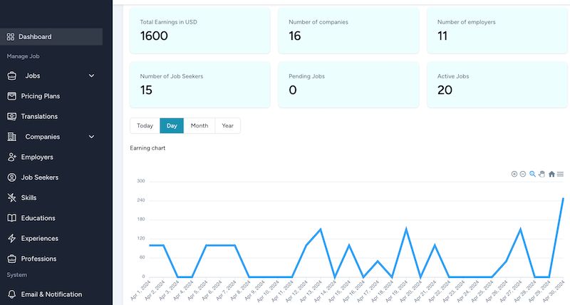Click the Companies building icon
This screenshot has height=305, width=570.
pos(11,137)
